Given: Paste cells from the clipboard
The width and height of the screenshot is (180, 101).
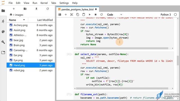Looking at the screenshot, I should pyautogui.click(x=84, y=15).
